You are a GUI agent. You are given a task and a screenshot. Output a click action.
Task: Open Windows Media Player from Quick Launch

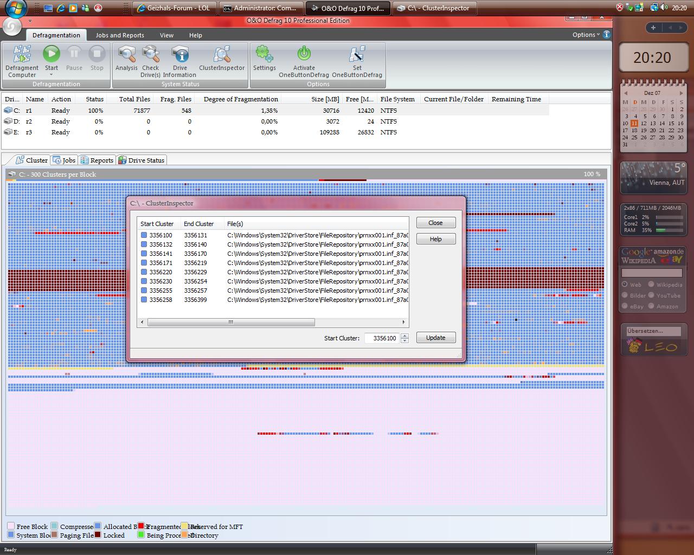73,8
